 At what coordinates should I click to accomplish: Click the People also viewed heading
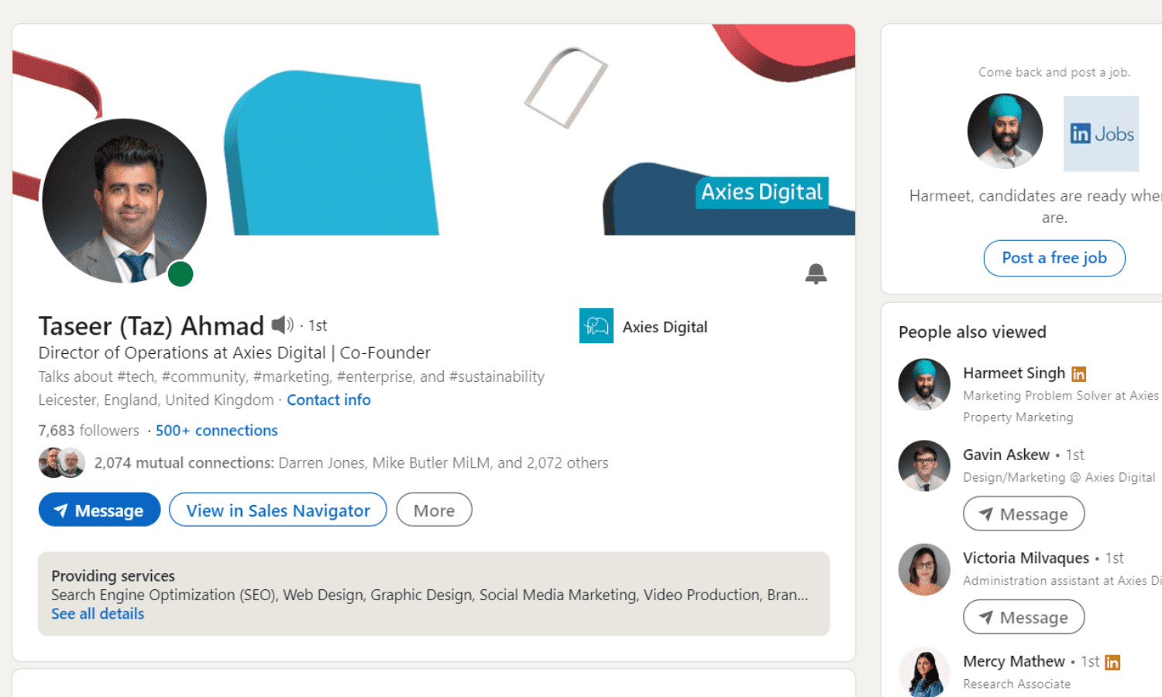click(x=972, y=331)
